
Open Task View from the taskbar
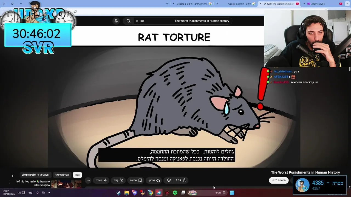pyautogui.click(x=183, y=193)
